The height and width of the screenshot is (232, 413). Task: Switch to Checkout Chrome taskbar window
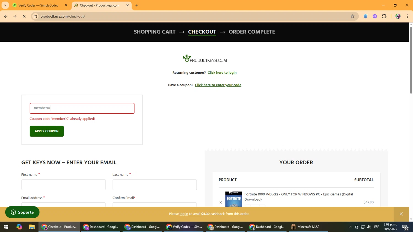[59, 227]
